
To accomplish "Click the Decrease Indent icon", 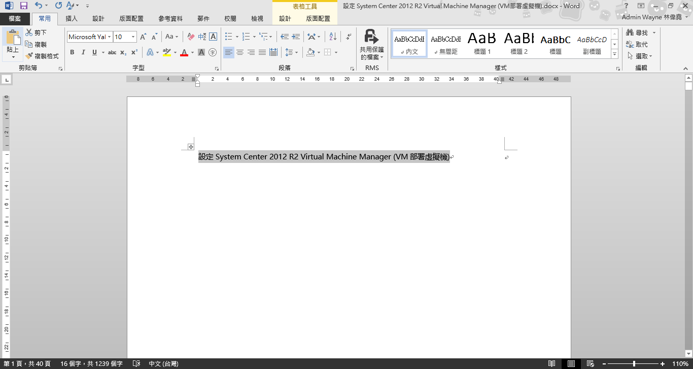I will (285, 37).
